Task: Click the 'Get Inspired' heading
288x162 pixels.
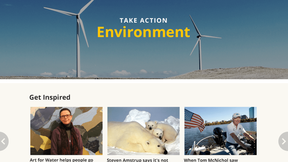Action: point(50,97)
